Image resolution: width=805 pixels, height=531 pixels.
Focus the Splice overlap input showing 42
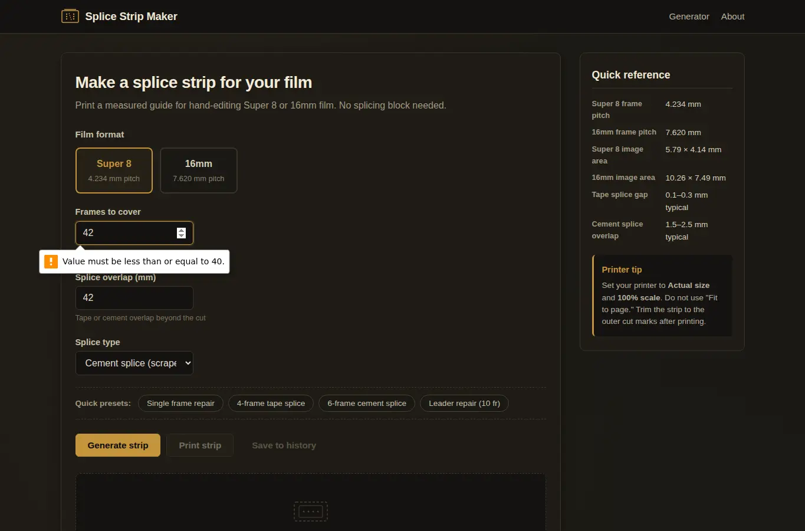(134, 298)
